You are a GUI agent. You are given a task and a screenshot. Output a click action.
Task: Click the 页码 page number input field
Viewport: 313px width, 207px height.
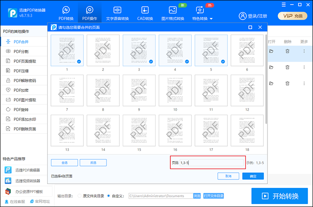212,163
